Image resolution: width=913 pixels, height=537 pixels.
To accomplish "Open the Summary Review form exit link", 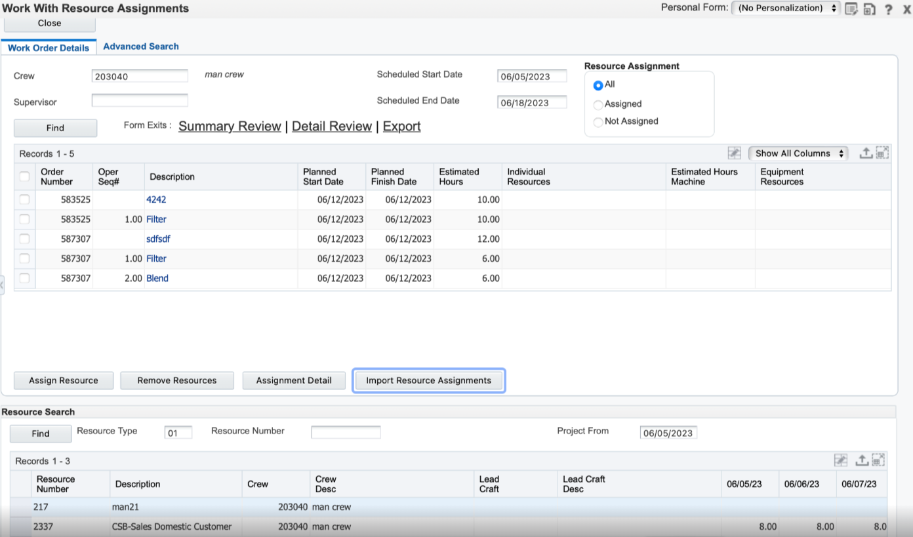I will pyautogui.click(x=230, y=127).
